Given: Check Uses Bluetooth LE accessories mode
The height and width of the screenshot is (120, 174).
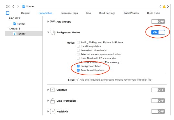Looking at the screenshot, I should (78, 58).
